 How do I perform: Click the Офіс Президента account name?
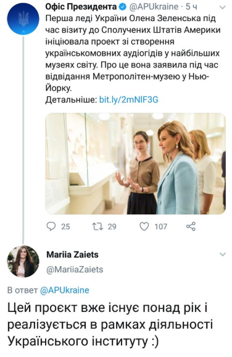coord(81,7)
